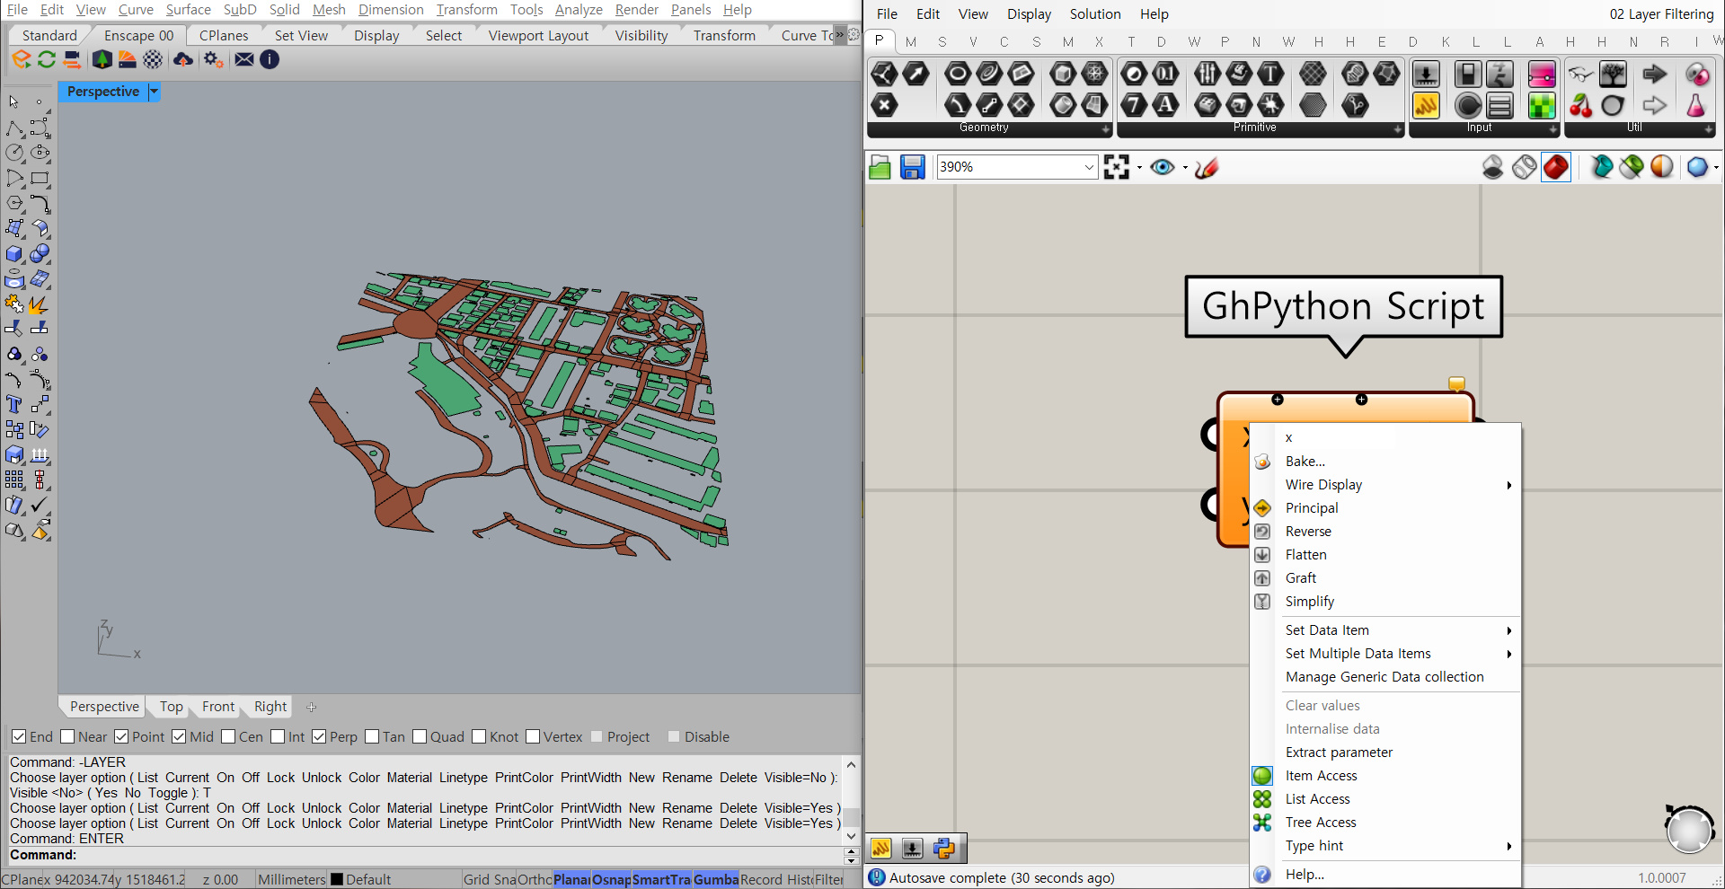Enable the Int osnap checkbox
The height and width of the screenshot is (889, 1725).
[x=278, y=737]
